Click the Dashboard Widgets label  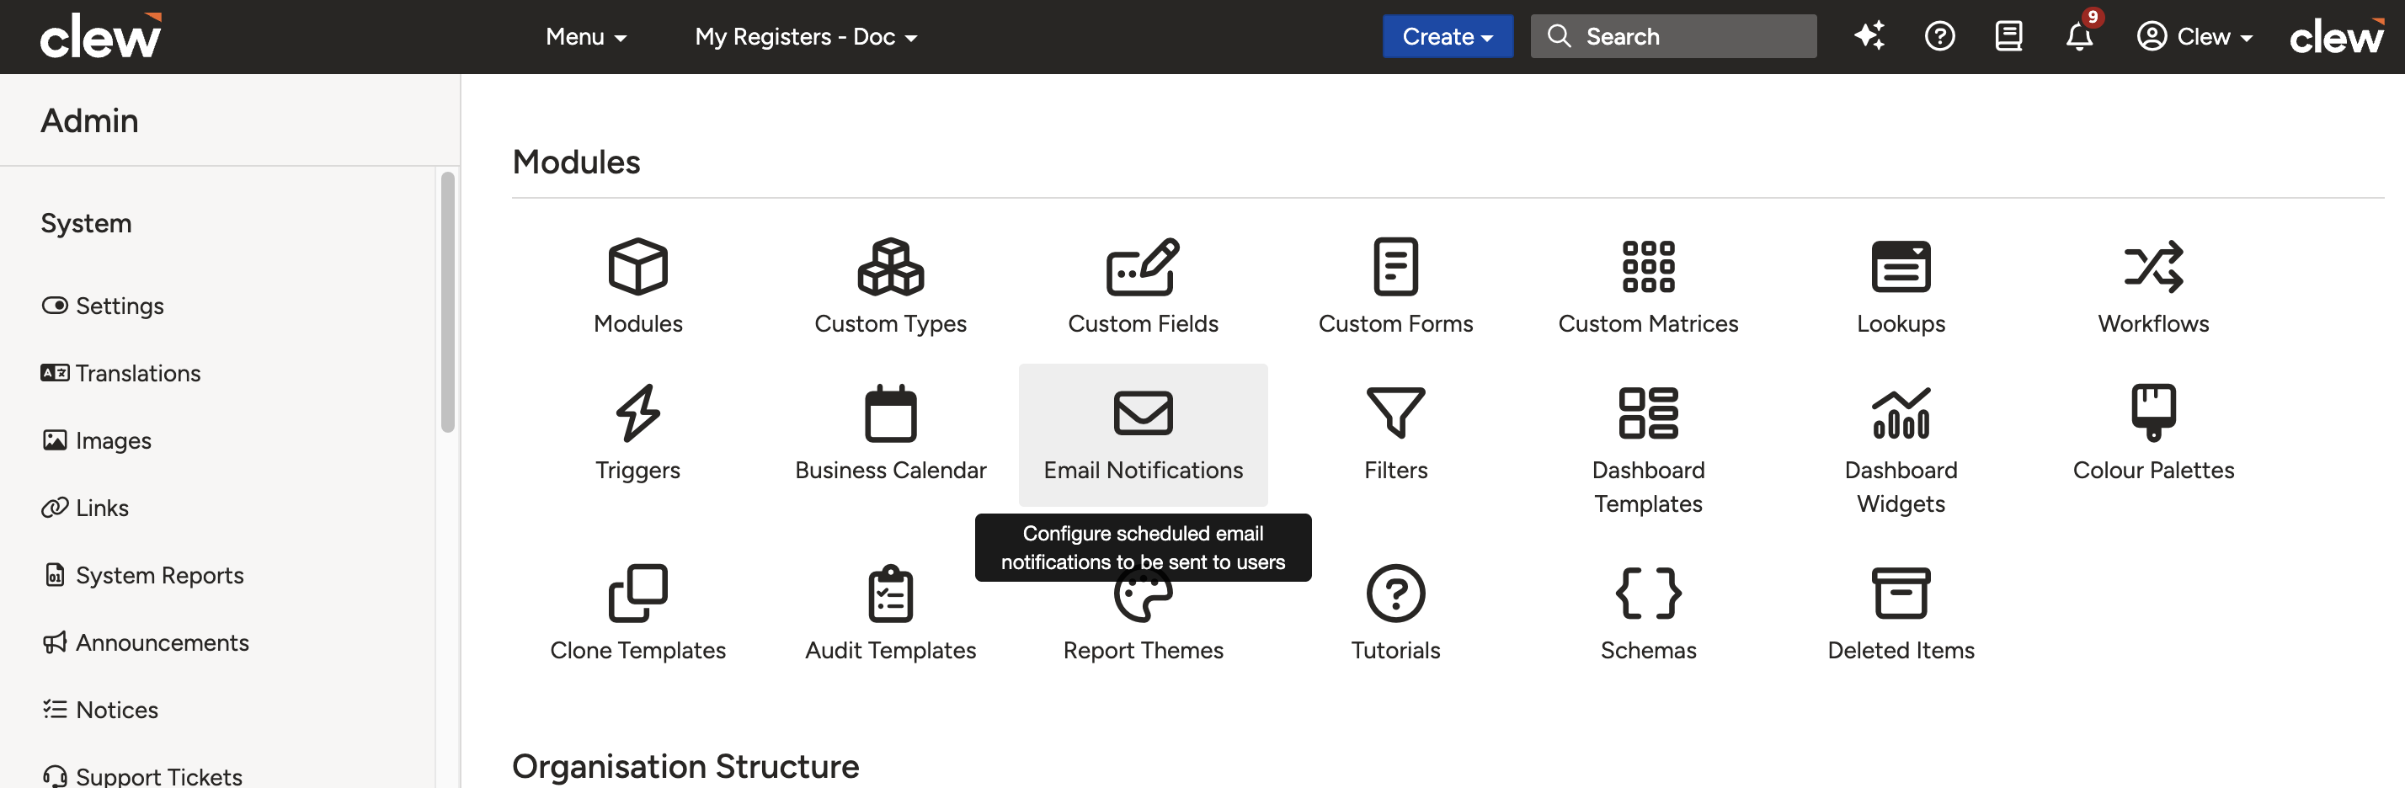point(1901,487)
